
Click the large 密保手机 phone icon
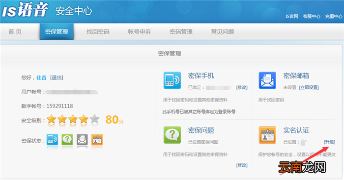tap(172, 80)
